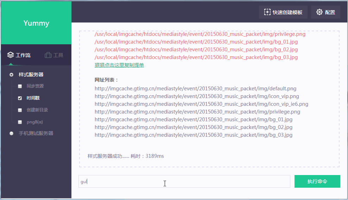Enable the png8(α) checkbox
348x200 pixels.
pyautogui.click(x=20, y=122)
